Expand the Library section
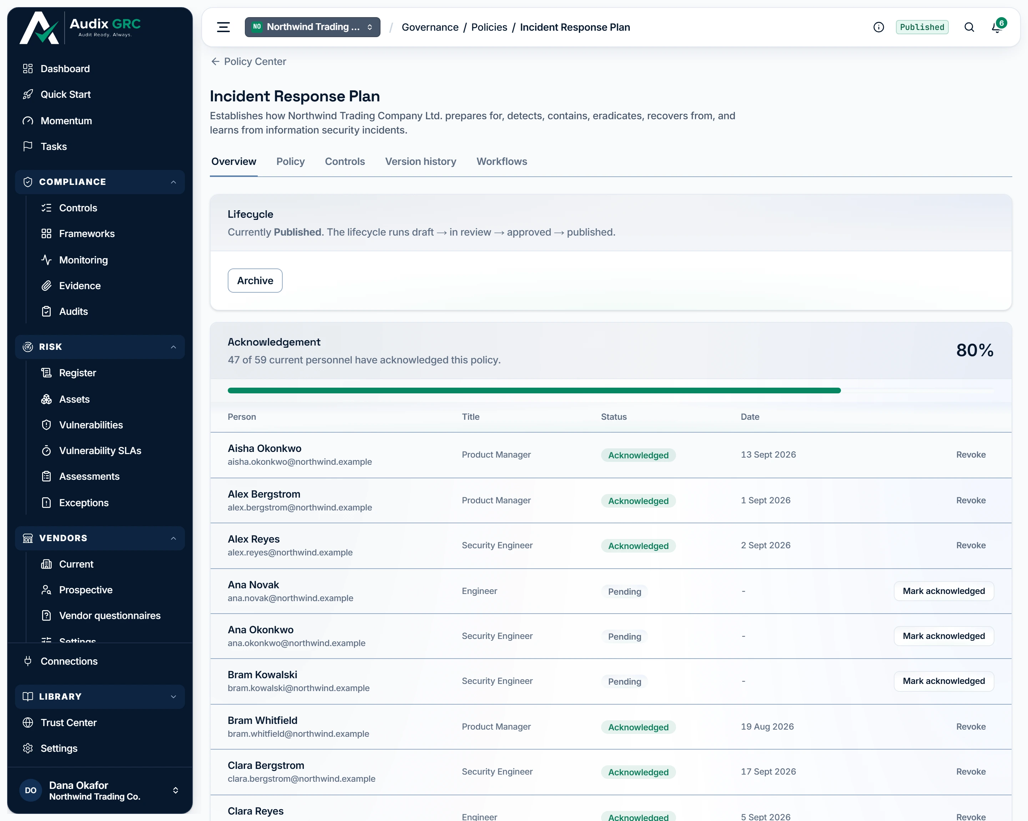The height and width of the screenshot is (821, 1028). 100,696
